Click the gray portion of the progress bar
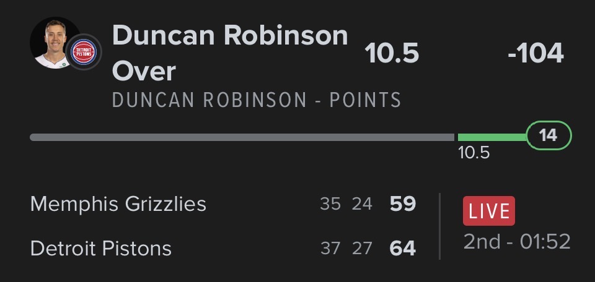The height and width of the screenshot is (282, 595). pyautogui.click(x=242, y=137)
